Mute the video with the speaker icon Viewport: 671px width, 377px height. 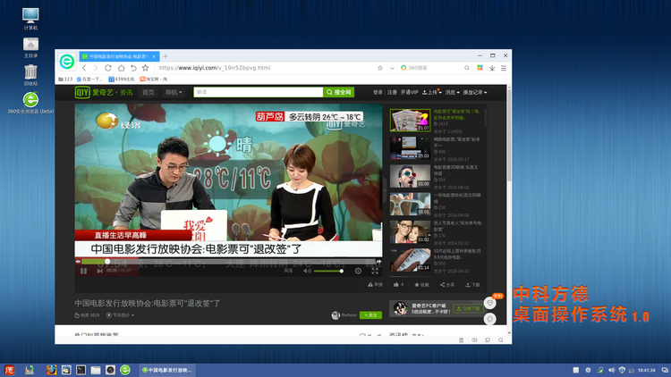(307, 271)
